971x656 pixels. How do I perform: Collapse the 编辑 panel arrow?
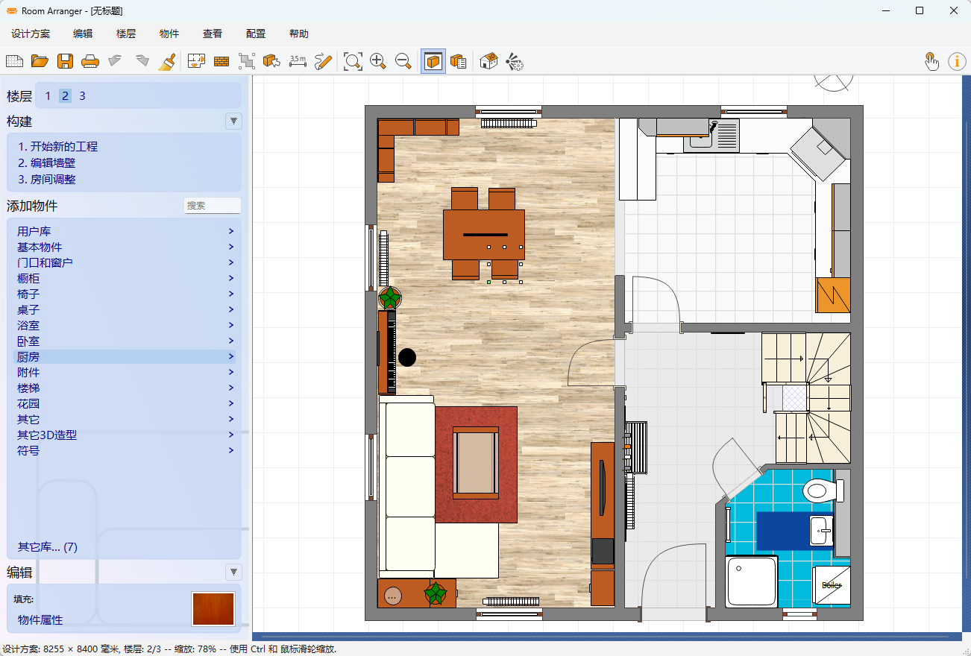234,572
